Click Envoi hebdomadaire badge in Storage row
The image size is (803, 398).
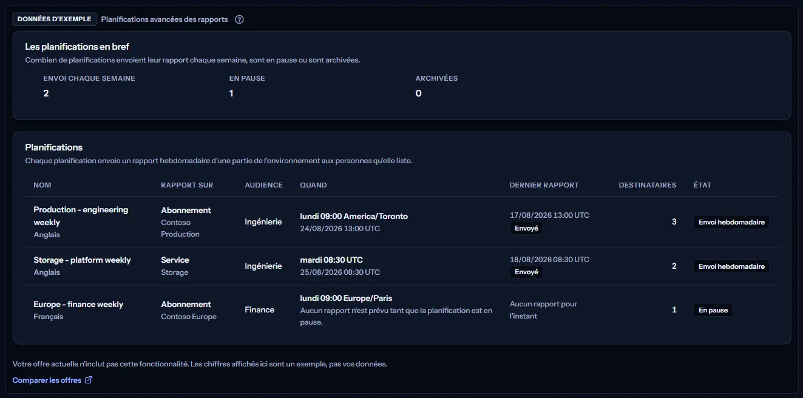(731, 266)
